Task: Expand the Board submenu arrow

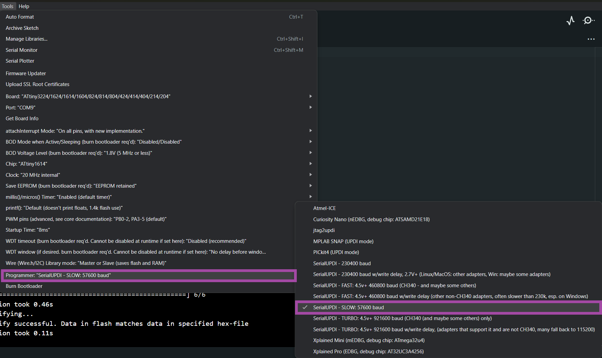Action: [x=310, y=97]
